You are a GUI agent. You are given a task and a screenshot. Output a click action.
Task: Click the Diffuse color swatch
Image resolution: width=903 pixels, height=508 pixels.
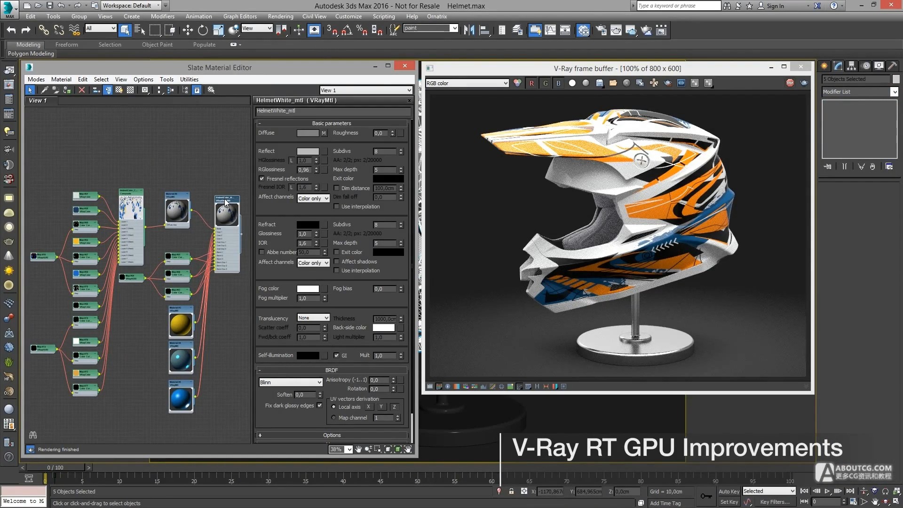click(x=308, y=133)
